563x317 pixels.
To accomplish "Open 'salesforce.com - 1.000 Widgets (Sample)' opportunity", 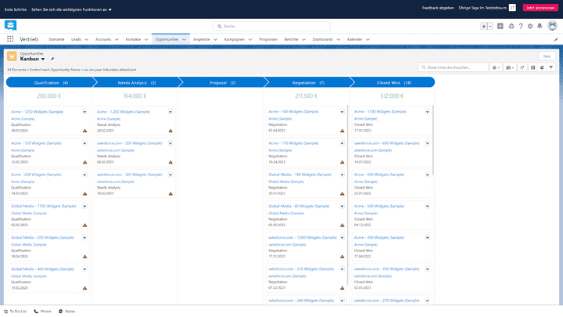I will [x=303, y=238].
